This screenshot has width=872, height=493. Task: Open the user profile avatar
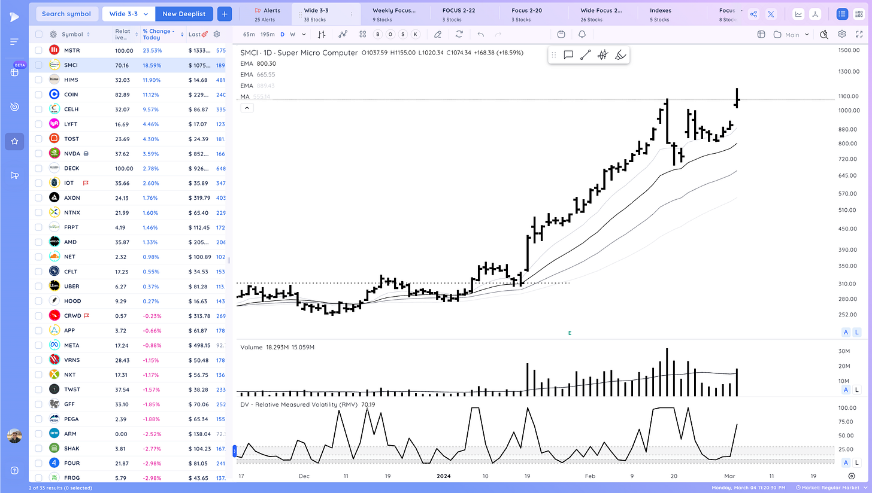14,436
